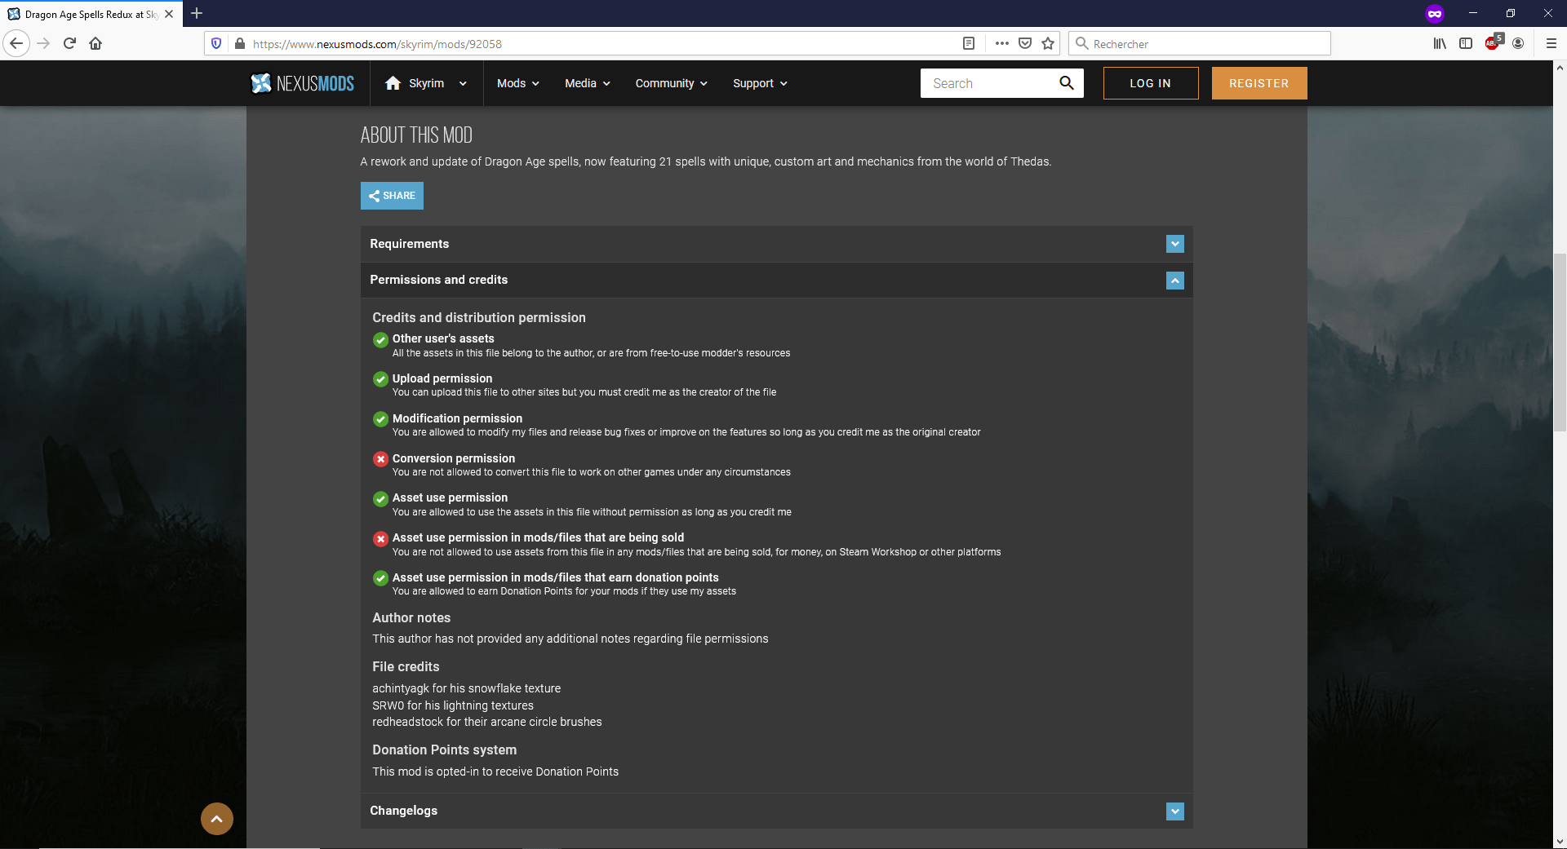
Task: Click the scroll-to-top arrow button
Action: click(217, 819)
